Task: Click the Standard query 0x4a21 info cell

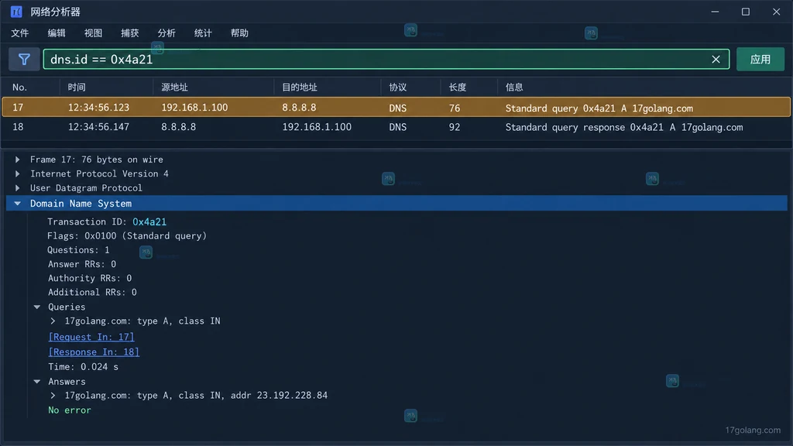Action: [599, 108]
